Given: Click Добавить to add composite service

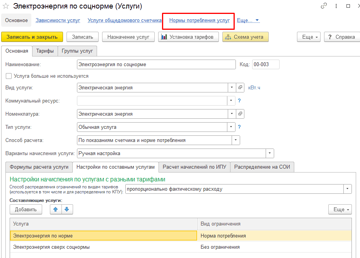Looking at the screenshot, I should tap(26, 209).
